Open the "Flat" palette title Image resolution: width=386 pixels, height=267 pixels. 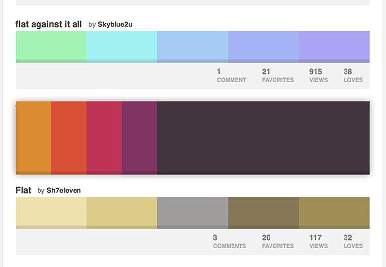(x=23, y=190)
